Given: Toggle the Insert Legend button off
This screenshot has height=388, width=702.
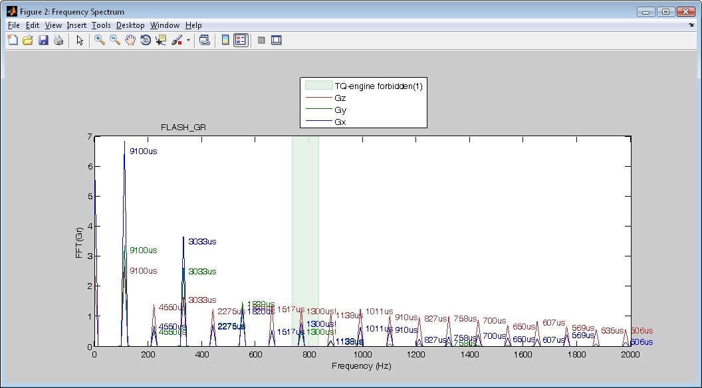Looking at the screenshot, I should click(241, 40).
